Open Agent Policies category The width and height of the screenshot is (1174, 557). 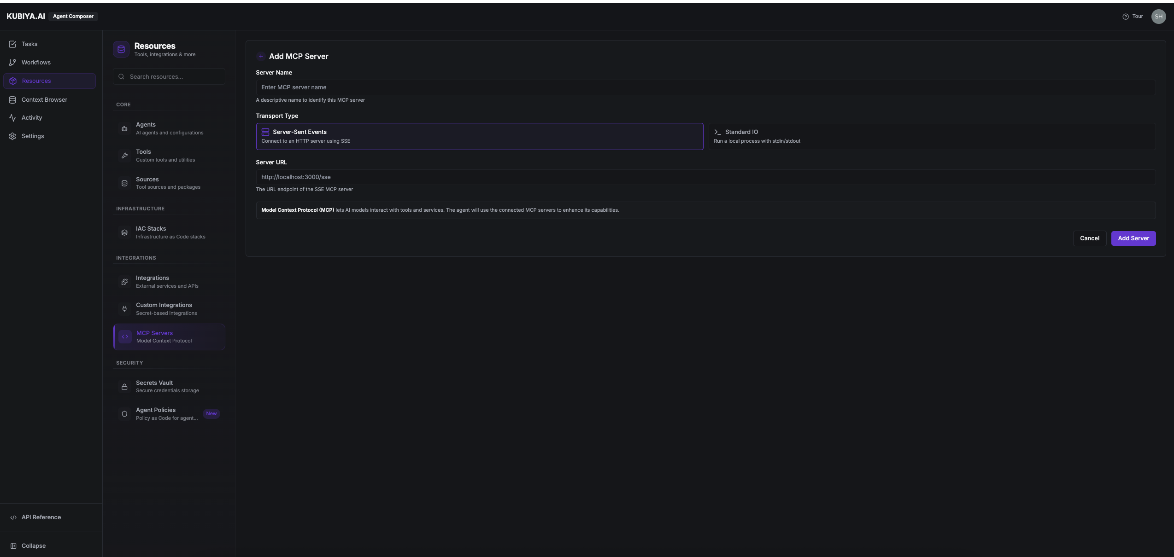[x=169, y=414]
